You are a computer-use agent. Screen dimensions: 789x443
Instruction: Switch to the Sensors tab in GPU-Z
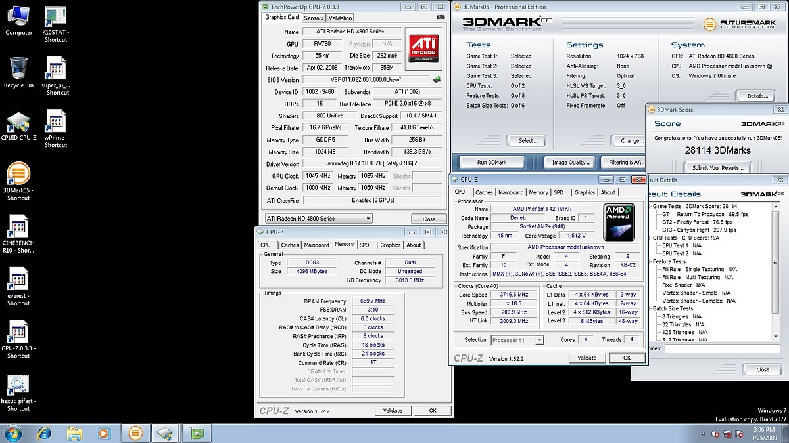(x=314, y=18)
